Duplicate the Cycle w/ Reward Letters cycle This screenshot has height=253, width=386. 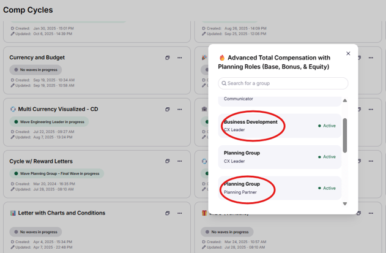(168, 161)
